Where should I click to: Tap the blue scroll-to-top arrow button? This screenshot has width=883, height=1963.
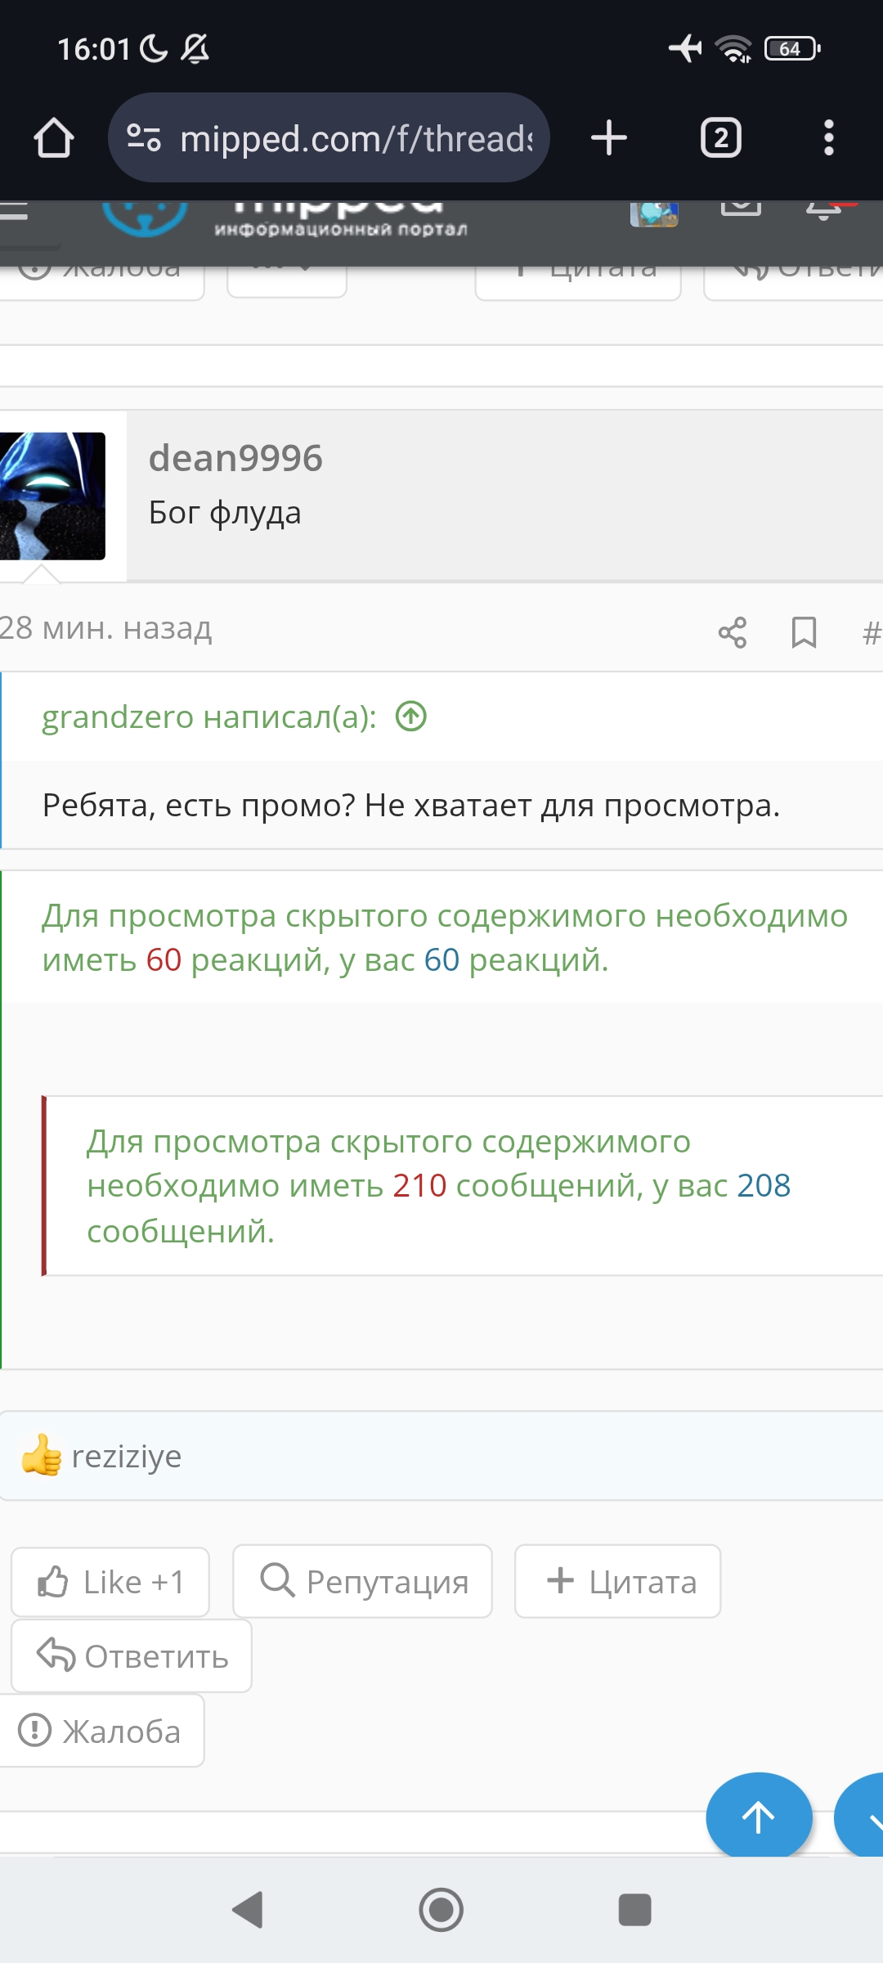(x=759, y=1817)
